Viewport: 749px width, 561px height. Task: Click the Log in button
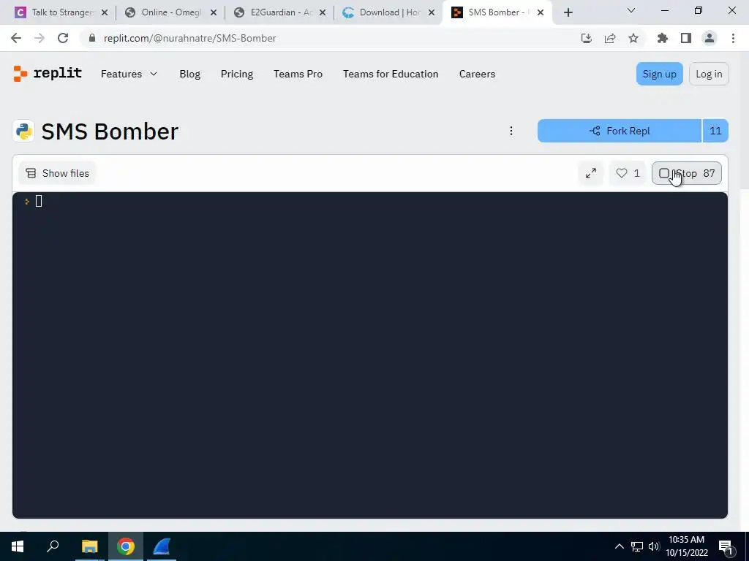(708, 74)
